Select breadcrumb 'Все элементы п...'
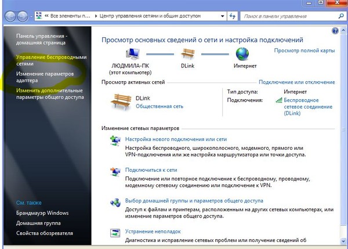This screenshot has width=348, height=249. pyautogui.click(x=70, y=16)
